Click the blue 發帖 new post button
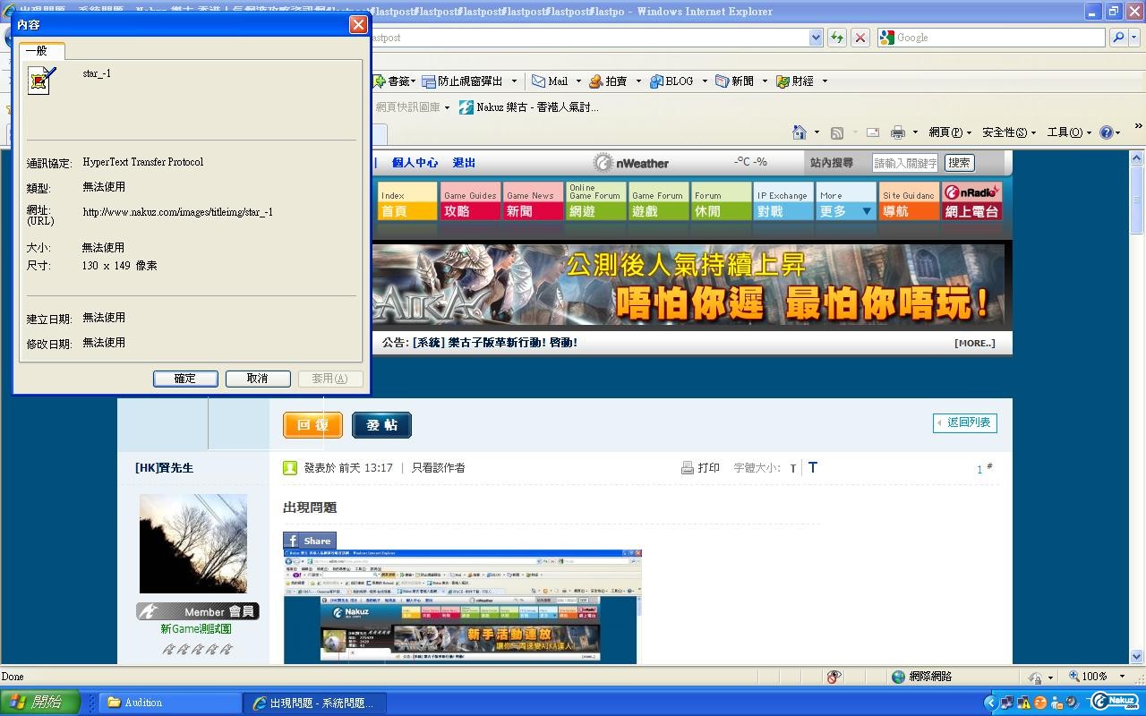 (381, 425)
